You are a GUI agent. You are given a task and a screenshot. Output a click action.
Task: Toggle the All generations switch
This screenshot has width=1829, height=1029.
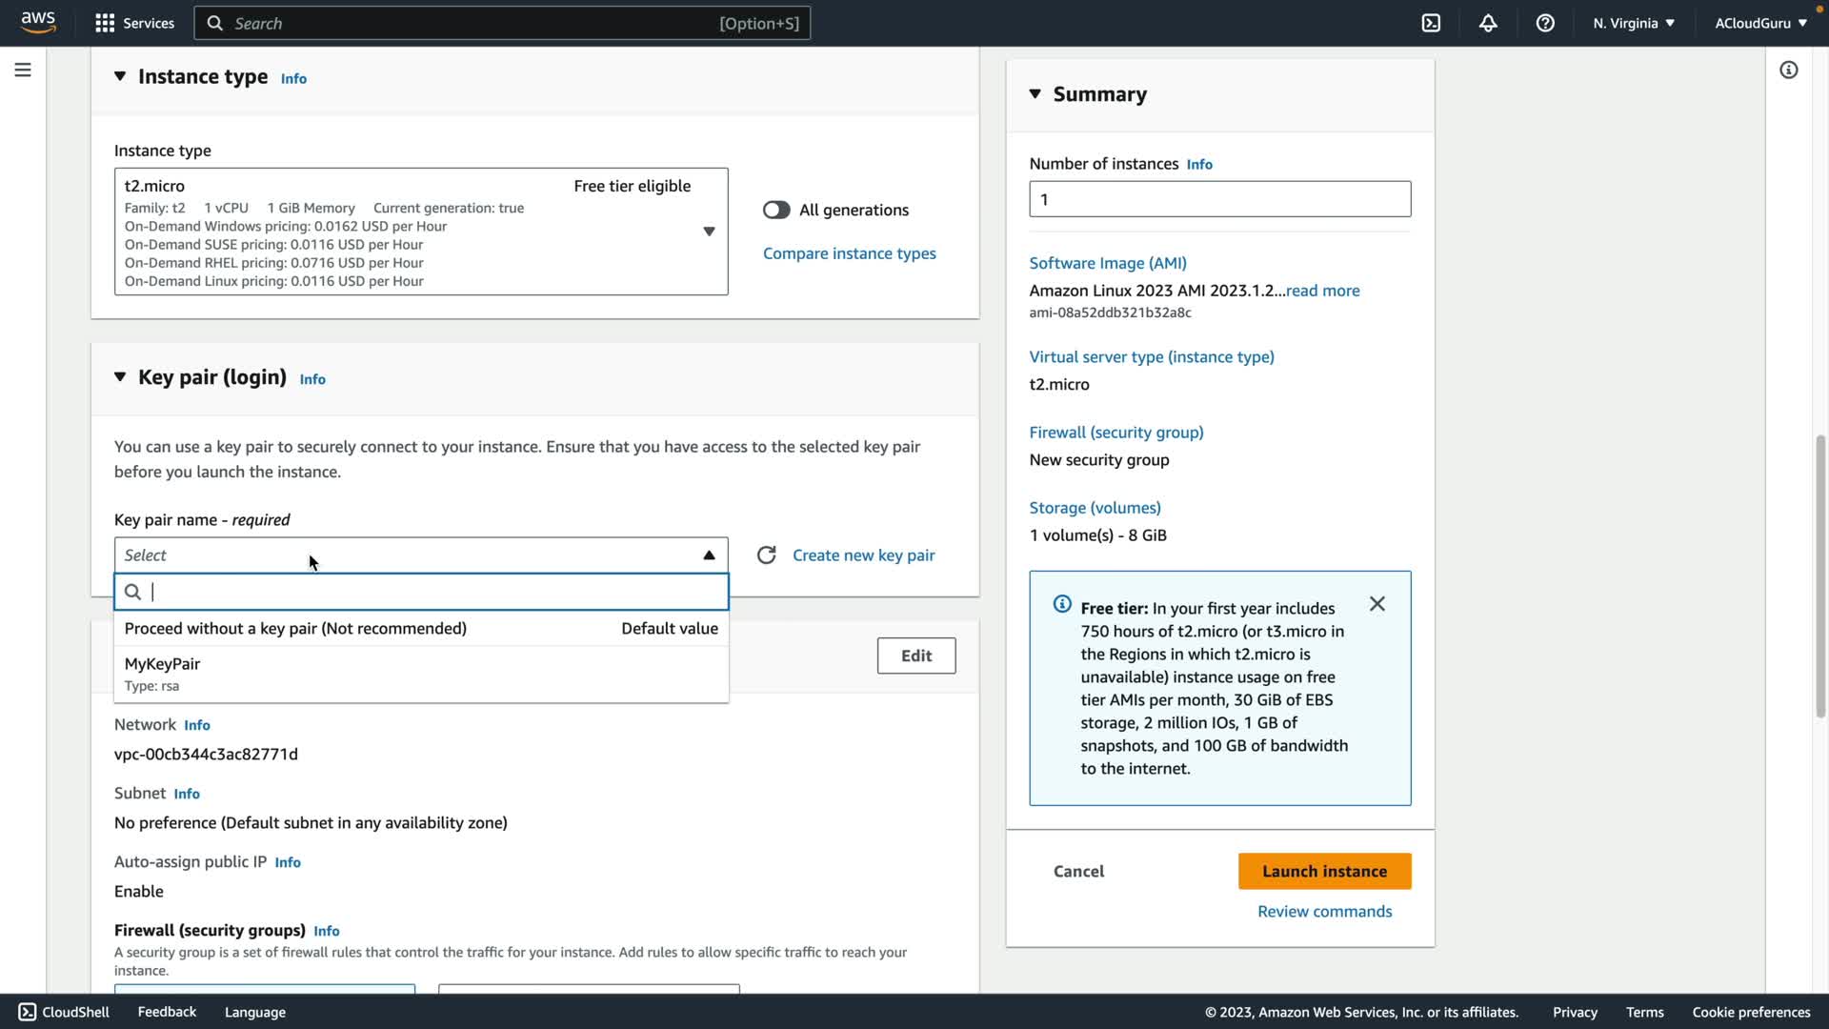(x=776, y=210)
